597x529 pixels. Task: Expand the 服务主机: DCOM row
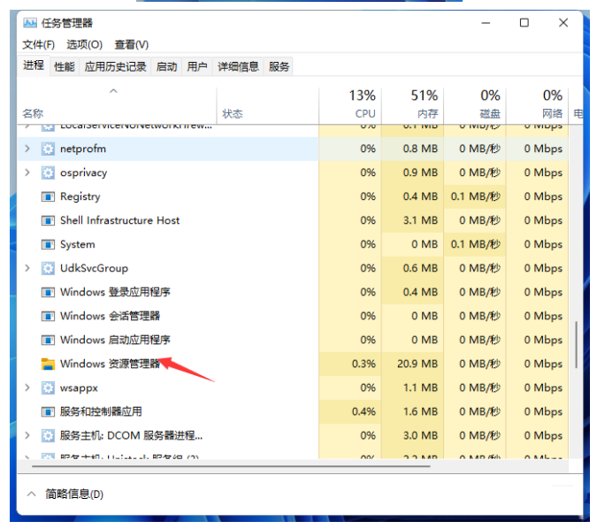(x=27, y=435)
